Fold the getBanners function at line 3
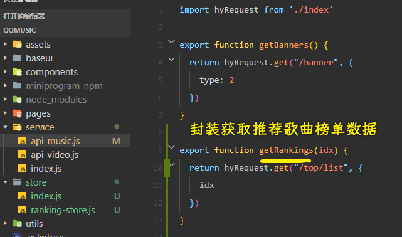Viewport: 402px width, 237px height. pos(171,41)
